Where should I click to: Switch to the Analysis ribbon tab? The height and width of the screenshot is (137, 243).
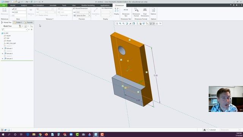pos(24,5)
